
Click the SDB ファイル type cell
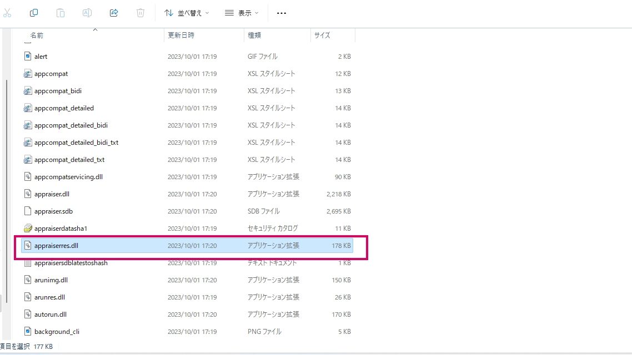tap(264, 211)
